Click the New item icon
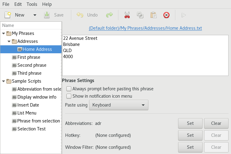 pyautogui.click(x=8, y=15)
